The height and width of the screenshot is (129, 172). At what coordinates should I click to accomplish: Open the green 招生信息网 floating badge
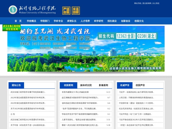tap(11, 28)
